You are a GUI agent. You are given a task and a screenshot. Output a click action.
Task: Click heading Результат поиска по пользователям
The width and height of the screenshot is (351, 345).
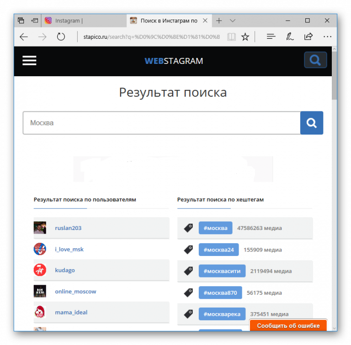[85, 199]
